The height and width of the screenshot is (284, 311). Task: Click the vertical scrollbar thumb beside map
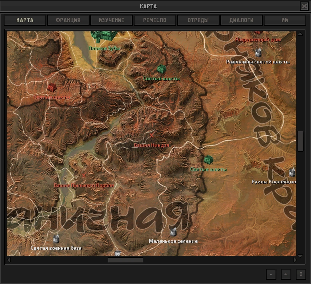(x=300, y=141)
